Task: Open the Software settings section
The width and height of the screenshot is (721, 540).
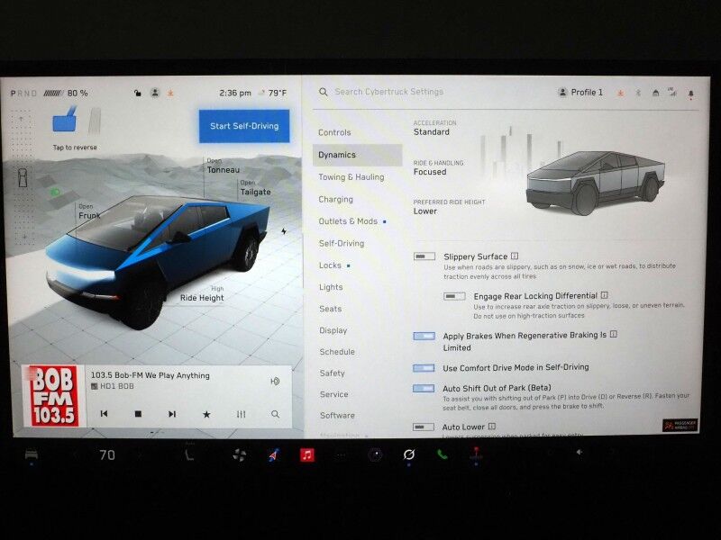Action: tap(337, 415)
